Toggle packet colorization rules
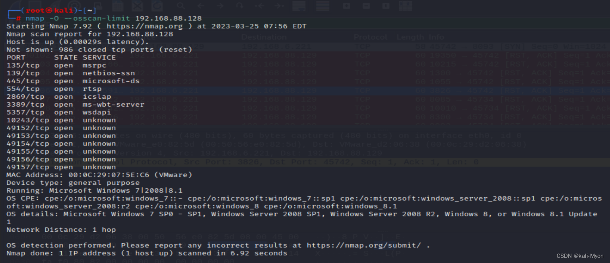This screenshot has height=263, width=610. pyautogui.click(x=322, y=6)
